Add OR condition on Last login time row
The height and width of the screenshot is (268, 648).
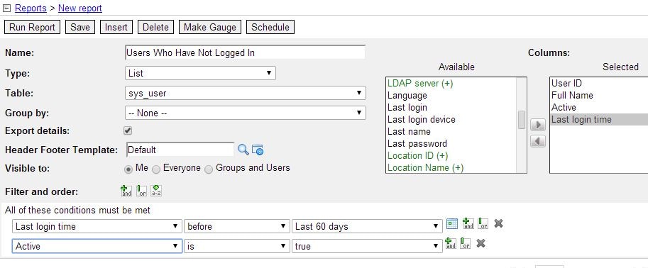click(483, 223)
